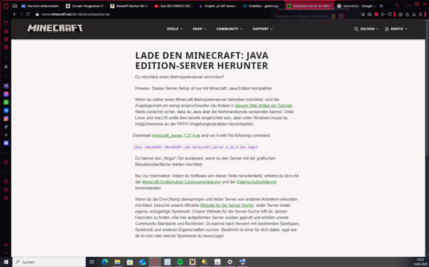This screenshot has width=429, height=267.
Task: Open File Explorer from the taskbar
Action: (x=117, y=262)
